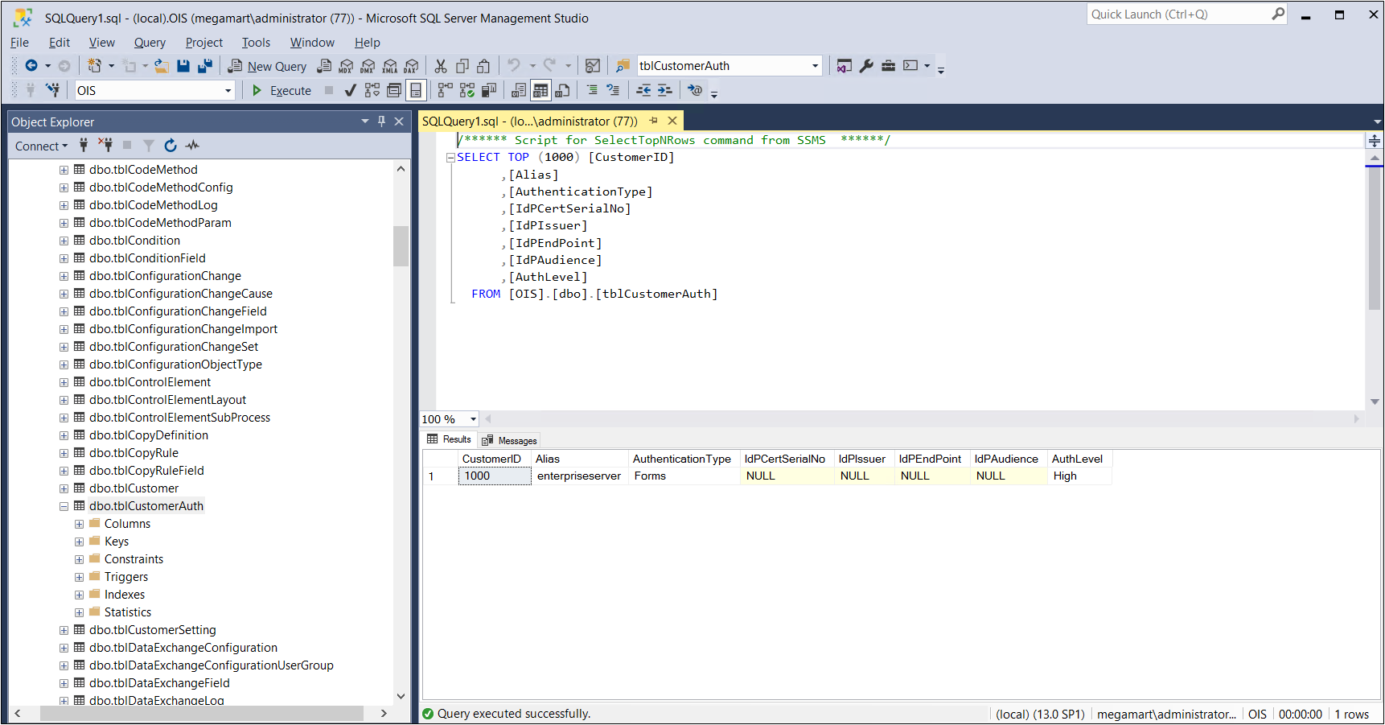Toggle Include Actual Execution Plan

tap(445, 90)
